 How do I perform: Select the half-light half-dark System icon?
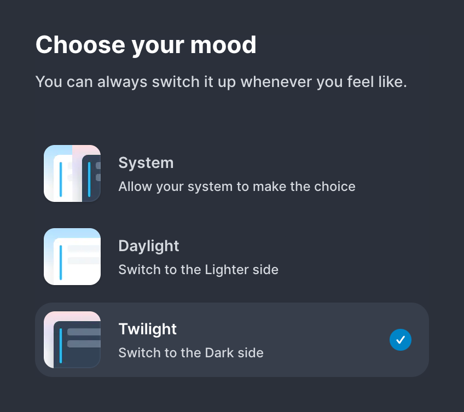72,173
